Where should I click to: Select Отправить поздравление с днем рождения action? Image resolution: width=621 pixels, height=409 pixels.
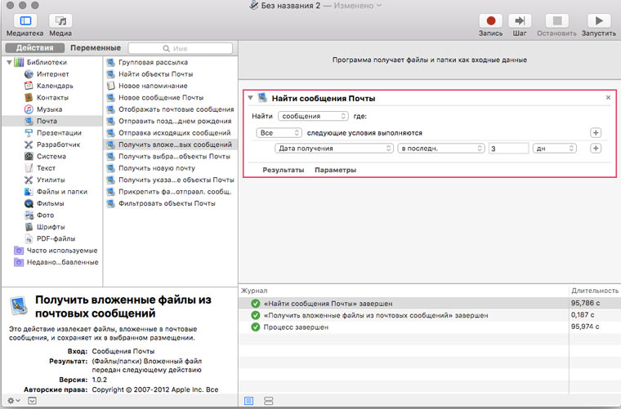(175, 121)
